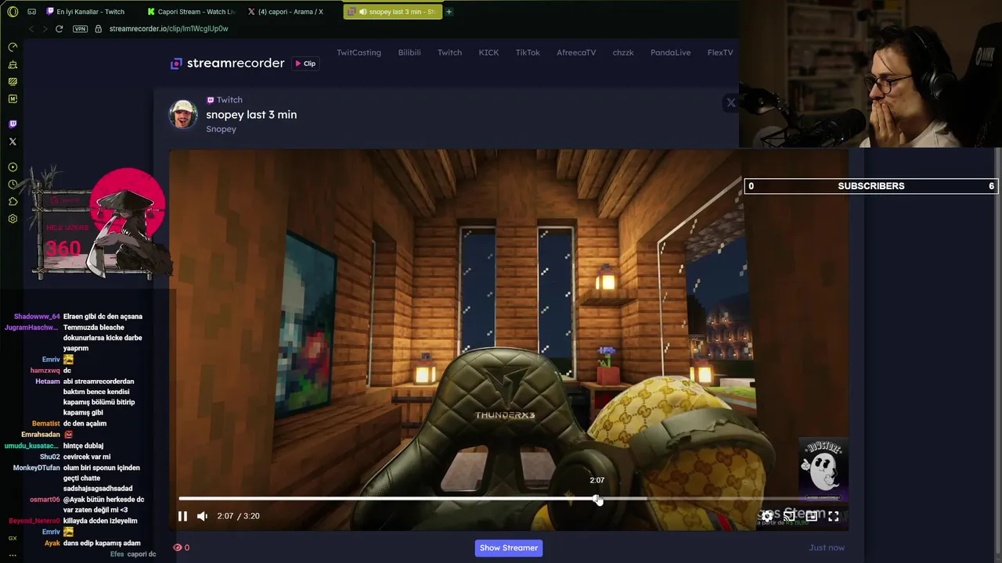Switch to Capori Stream Kick tab
The height and width of the screenshot is (563, 1002).
[191, 12]
